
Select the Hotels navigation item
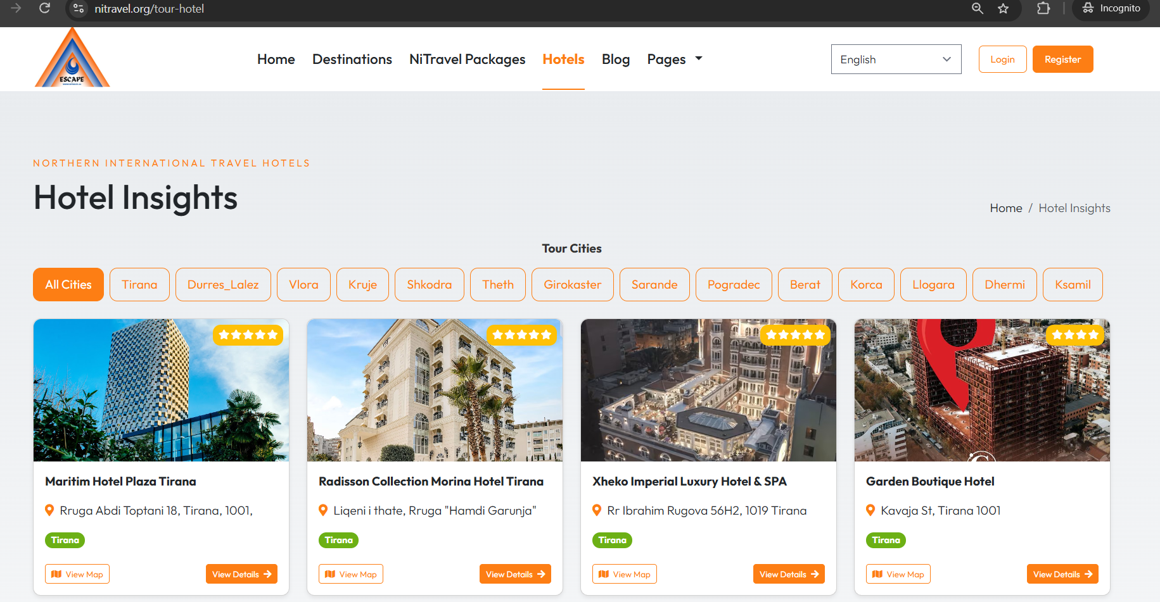(563, 59)
